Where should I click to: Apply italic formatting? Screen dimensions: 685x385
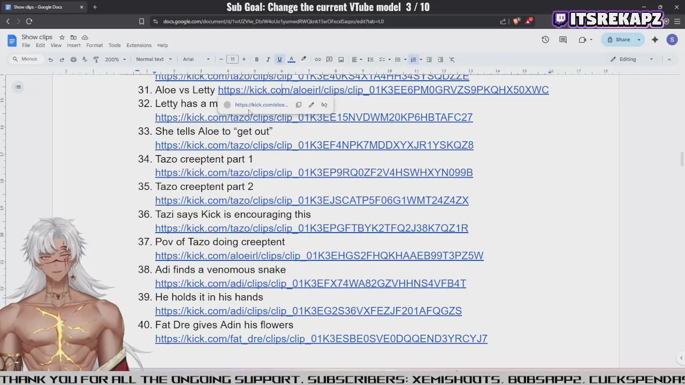(x=268, y=59)
